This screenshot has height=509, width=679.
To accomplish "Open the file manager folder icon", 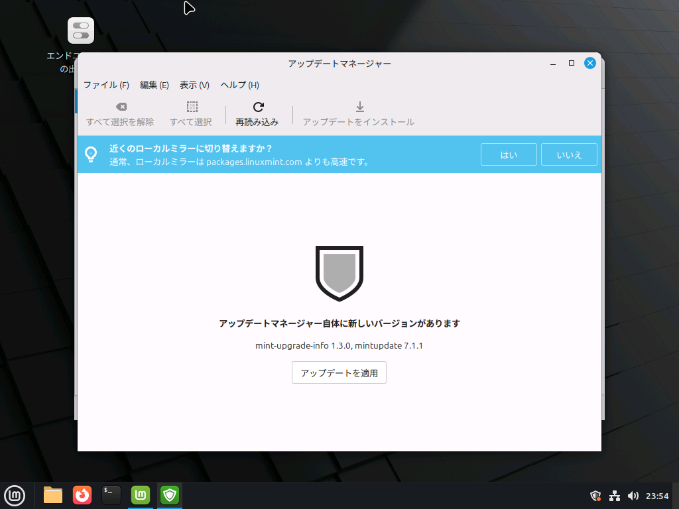I will 52,495.
